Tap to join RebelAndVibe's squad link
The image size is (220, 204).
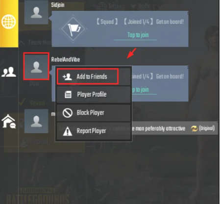[x=141, y=90]
